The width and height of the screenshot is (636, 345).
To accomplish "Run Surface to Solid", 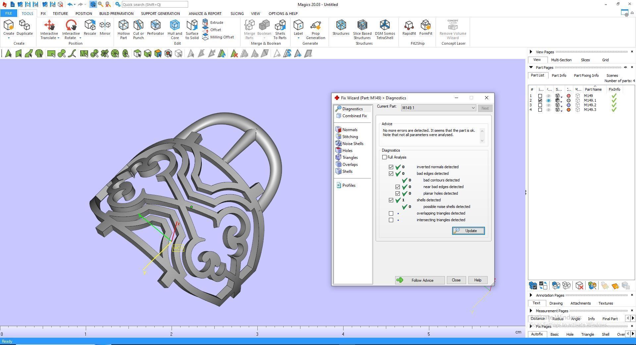I will (x=192, y=29).
